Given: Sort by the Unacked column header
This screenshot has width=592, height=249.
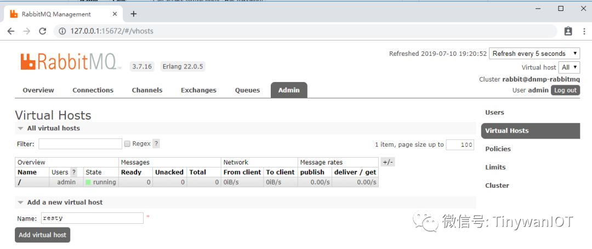Looking at the screenshot, I should click(x=169, y=172).
